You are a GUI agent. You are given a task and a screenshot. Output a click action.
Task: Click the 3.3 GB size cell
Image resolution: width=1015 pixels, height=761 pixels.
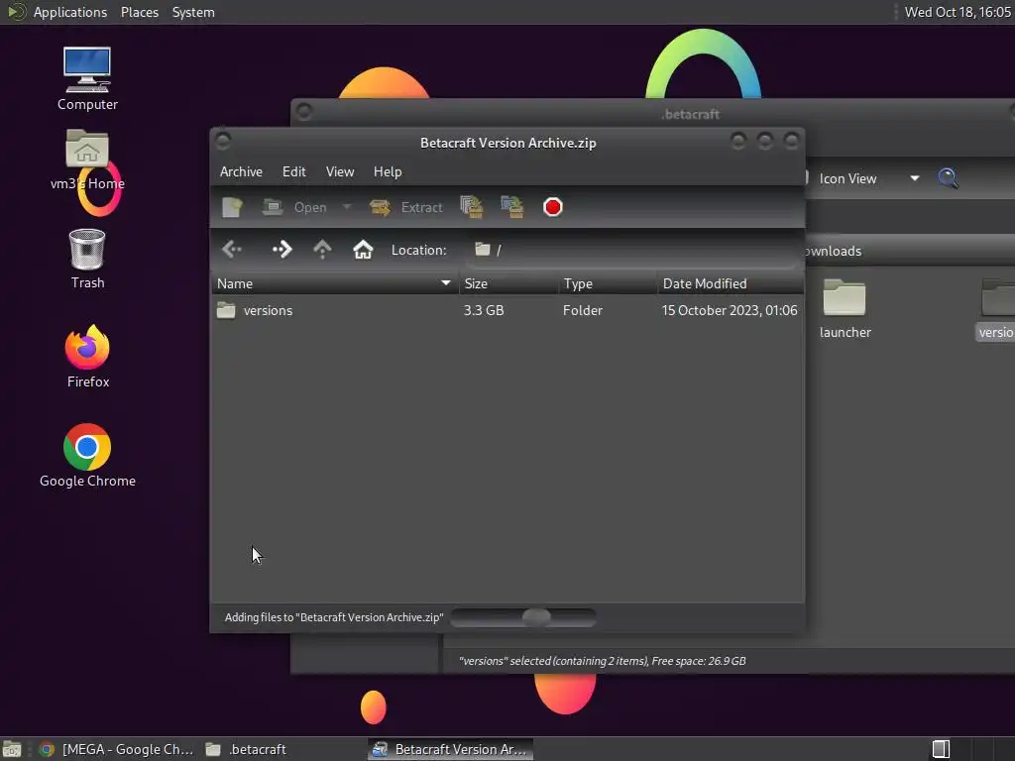pyautogui.click(x=484, y=310)
